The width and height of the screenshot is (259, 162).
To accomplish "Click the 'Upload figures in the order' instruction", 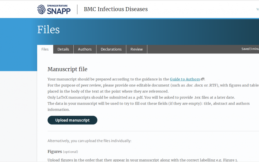I will [x=142, y=160].
